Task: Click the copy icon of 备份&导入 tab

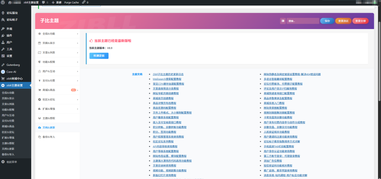Action: coord(39,137)
